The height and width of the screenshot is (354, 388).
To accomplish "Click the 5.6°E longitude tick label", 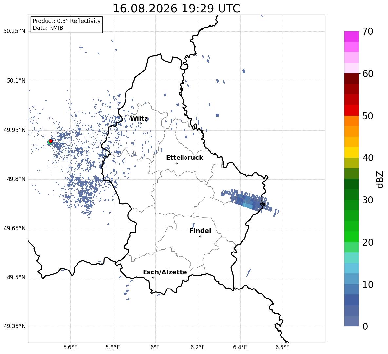I will pyautogui.click(x=70, y=348).
